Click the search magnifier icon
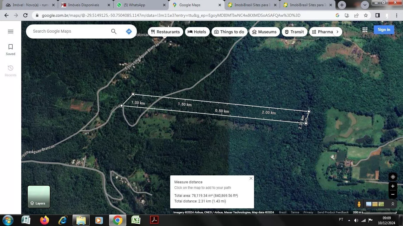Screen dimensions: 403x226 point(114,31)
